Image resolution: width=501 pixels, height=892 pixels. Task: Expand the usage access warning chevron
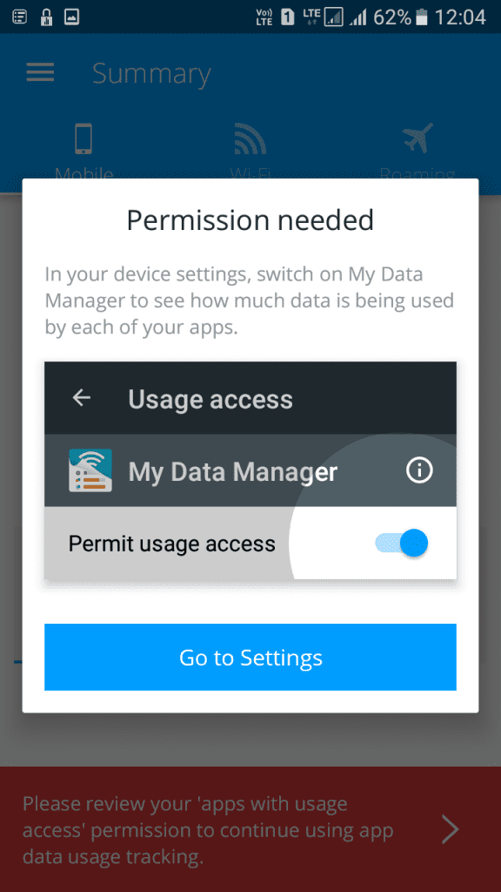[x=451, y=830]
